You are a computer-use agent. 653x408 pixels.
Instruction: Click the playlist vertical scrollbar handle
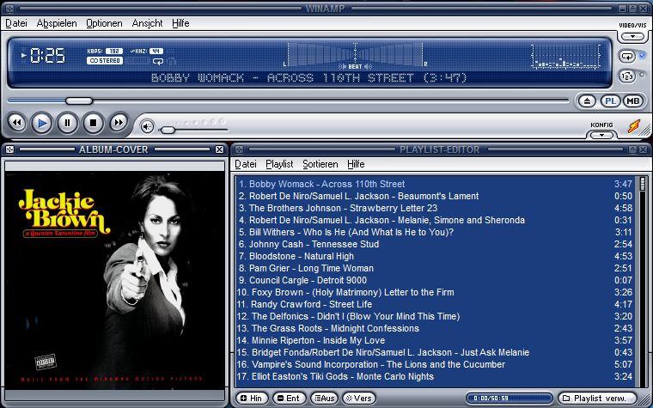point(643,184)
